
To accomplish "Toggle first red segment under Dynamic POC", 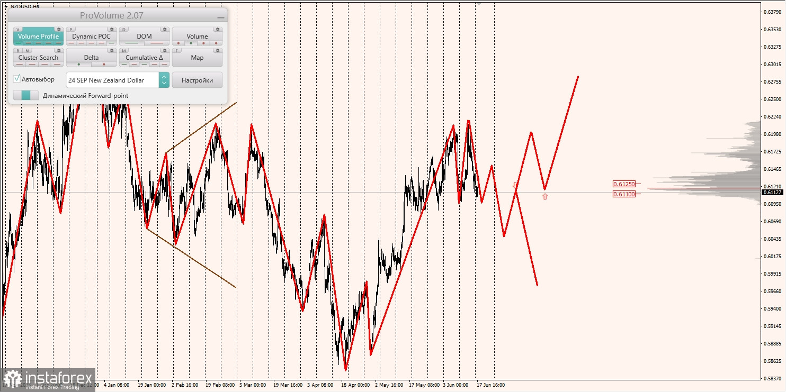I will coord(71,43).
